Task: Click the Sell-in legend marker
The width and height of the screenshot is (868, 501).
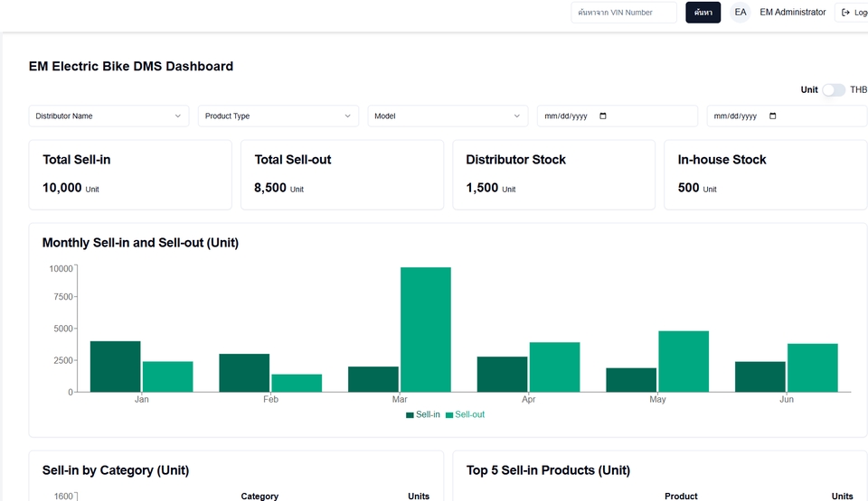Action: 410,415
